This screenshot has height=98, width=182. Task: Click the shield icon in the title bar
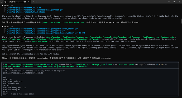tap(2, 2)
